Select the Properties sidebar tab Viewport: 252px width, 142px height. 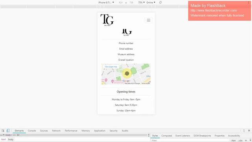tap(220, 136)
